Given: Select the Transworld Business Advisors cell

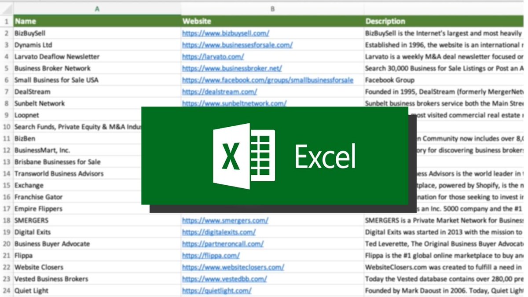Looking at the screenshot, I should click(77, 173).
